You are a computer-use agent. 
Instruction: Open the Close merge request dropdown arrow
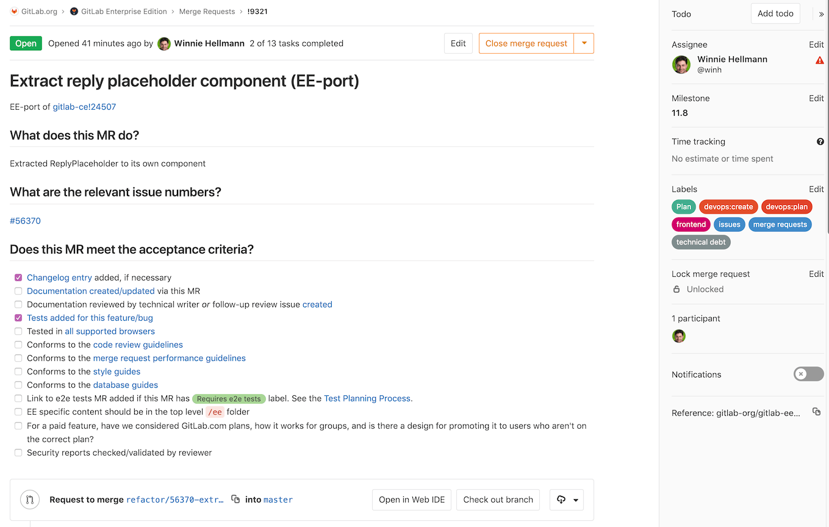(x=584, y=43)
